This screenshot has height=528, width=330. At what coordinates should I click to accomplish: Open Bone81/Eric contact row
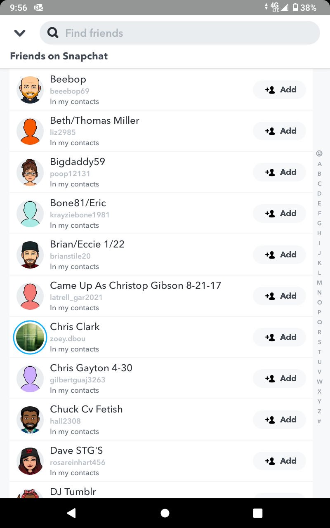pos(144,213)
